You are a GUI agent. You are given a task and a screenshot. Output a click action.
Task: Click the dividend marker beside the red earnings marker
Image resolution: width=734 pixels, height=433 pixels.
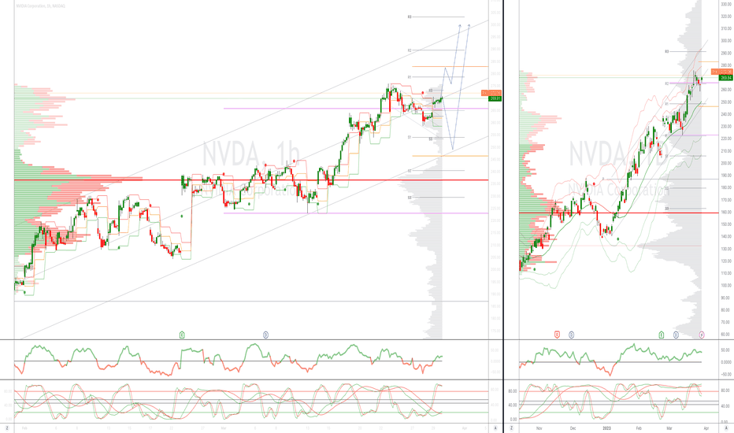tap(571, 335)
